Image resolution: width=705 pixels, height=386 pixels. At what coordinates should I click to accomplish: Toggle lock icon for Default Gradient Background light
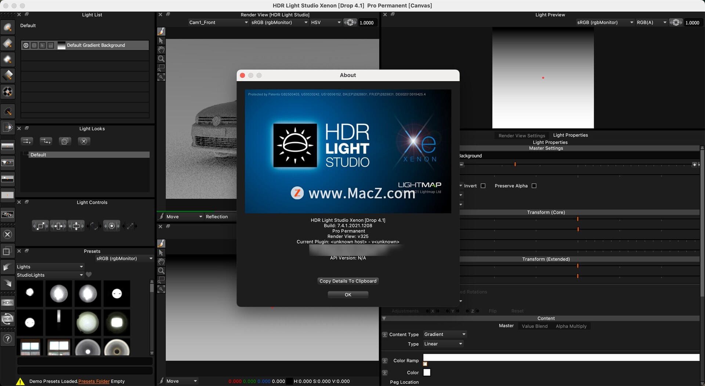pyautogui.click(x=51, y=45)
